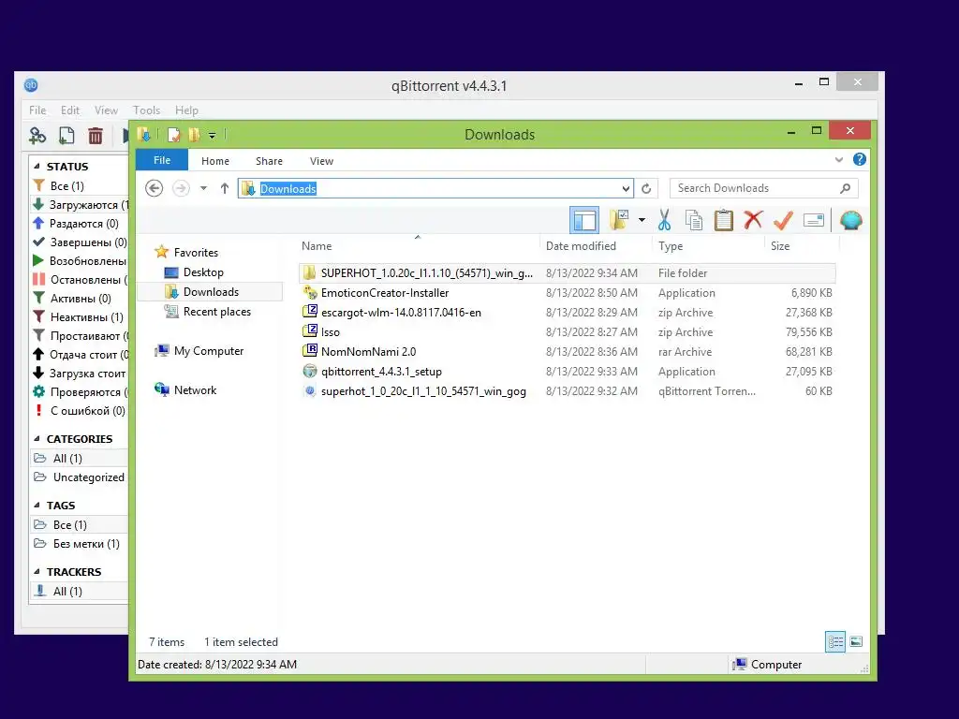959x719 pixels.
Task: Click the Refresh button next to address bar
Action: pos(646,188)
